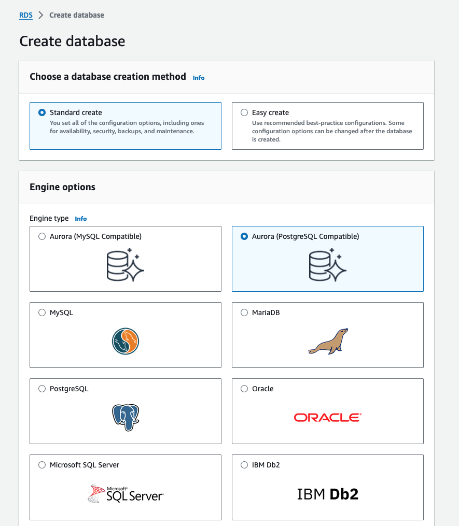The image size is (459, 526).
Task: Click the Aurora MySQL Compatible database icon
Action: coord(125,265)
